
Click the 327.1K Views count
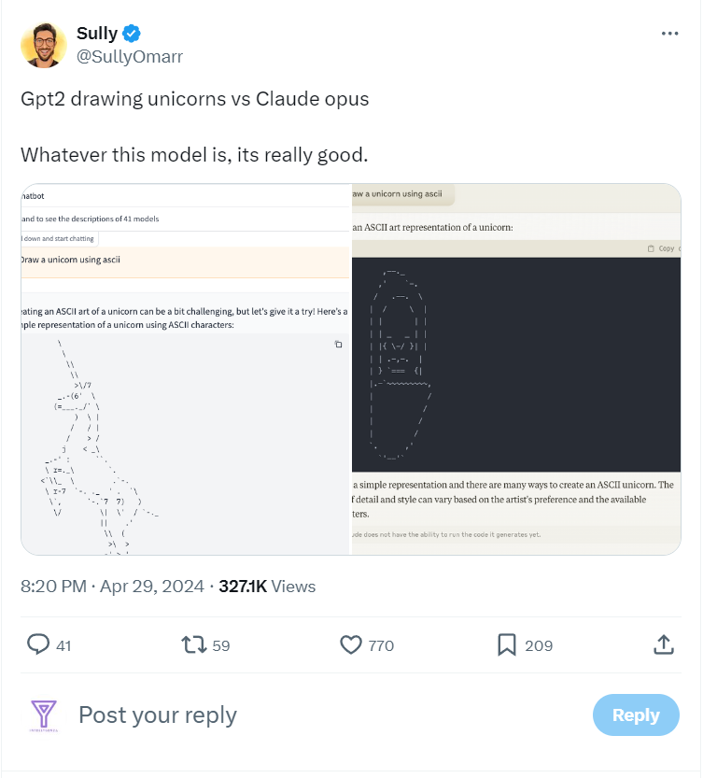click(x=267, y=586)
